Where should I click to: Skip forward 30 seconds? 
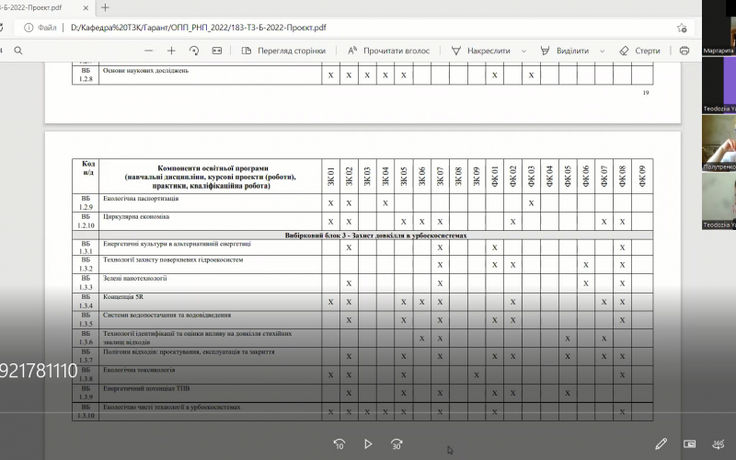397,444
